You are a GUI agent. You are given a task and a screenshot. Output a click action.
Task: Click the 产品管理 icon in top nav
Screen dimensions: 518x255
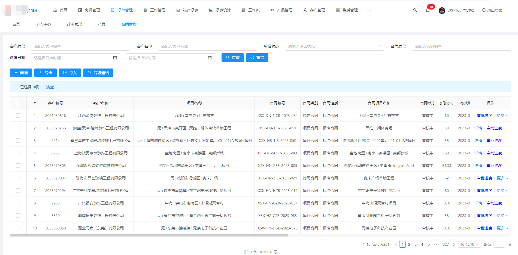click(x=272, y=10)
